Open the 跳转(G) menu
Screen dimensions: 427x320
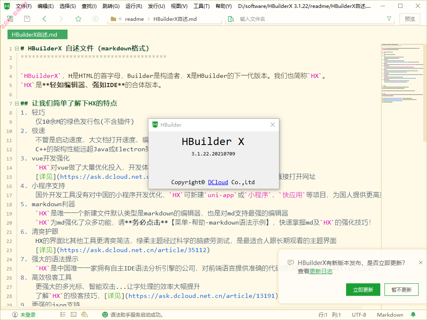[111, 6]
